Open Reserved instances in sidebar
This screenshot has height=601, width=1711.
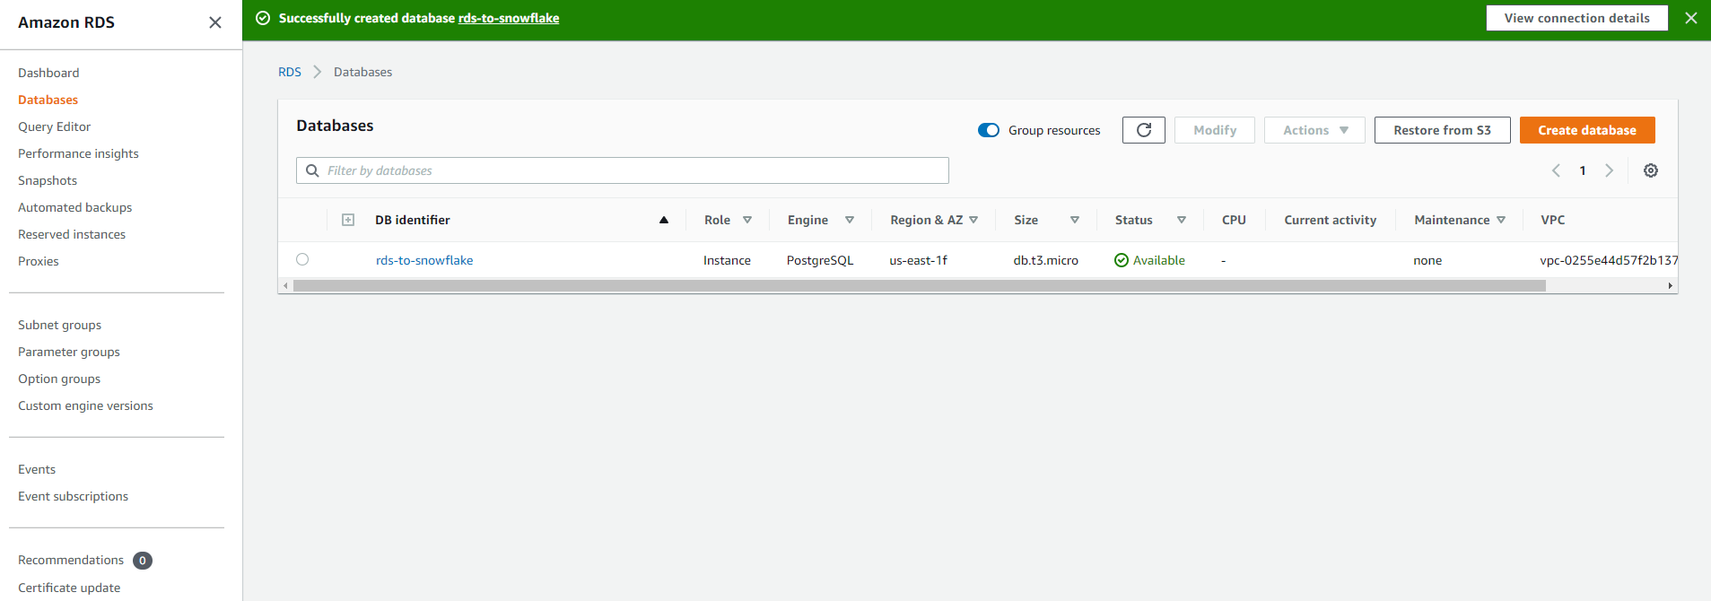(72, 234)
